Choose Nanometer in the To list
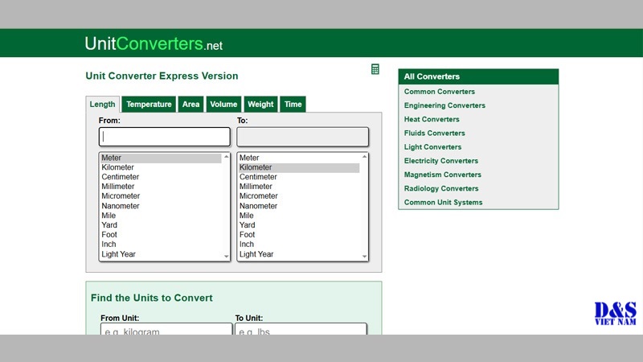This screenshot has width=643, height=362. click(x=299, y=206)
